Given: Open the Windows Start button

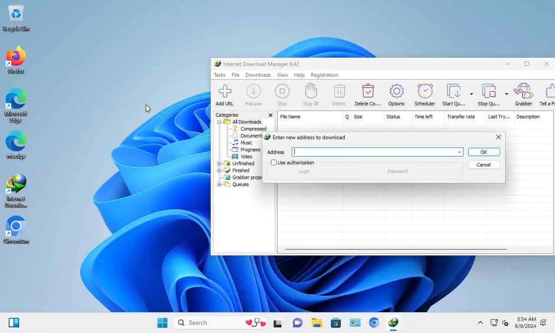Looking at the screenshot, I should point(162,323).
